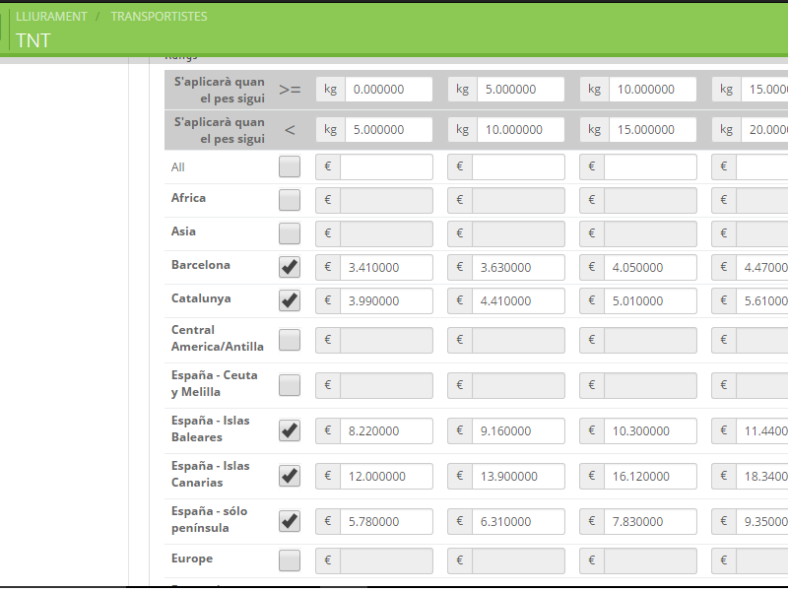Viewport: 788px width, 591px height.
Task: Uncheck the España - Islas Baleares checkbox
Action: pyautogui.click(x=290, y=430)
